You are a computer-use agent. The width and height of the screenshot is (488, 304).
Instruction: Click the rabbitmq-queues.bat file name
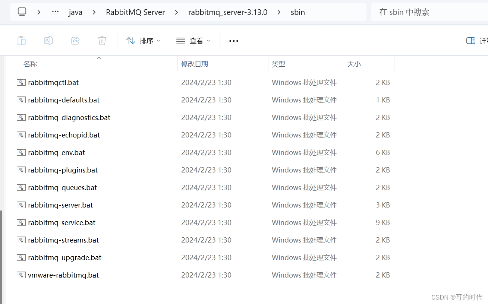(63, 187)
